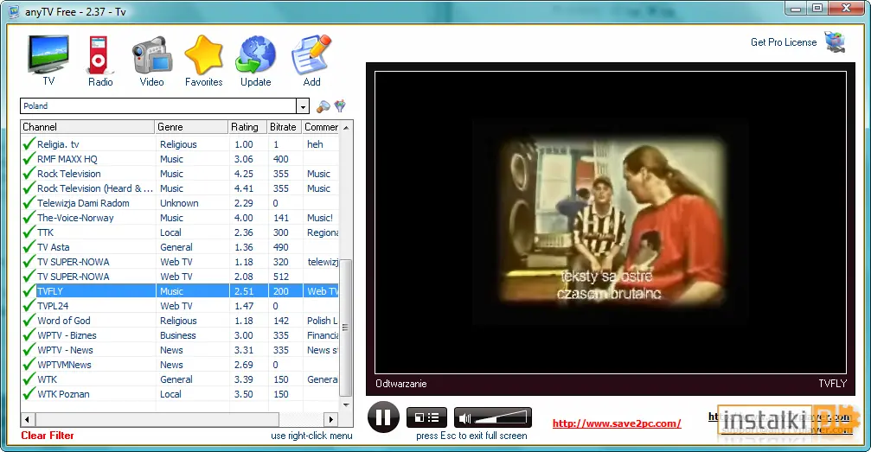This screenshot has width=871, height=452.
Task: Select the WTK General channel
Action: [180, 379]
